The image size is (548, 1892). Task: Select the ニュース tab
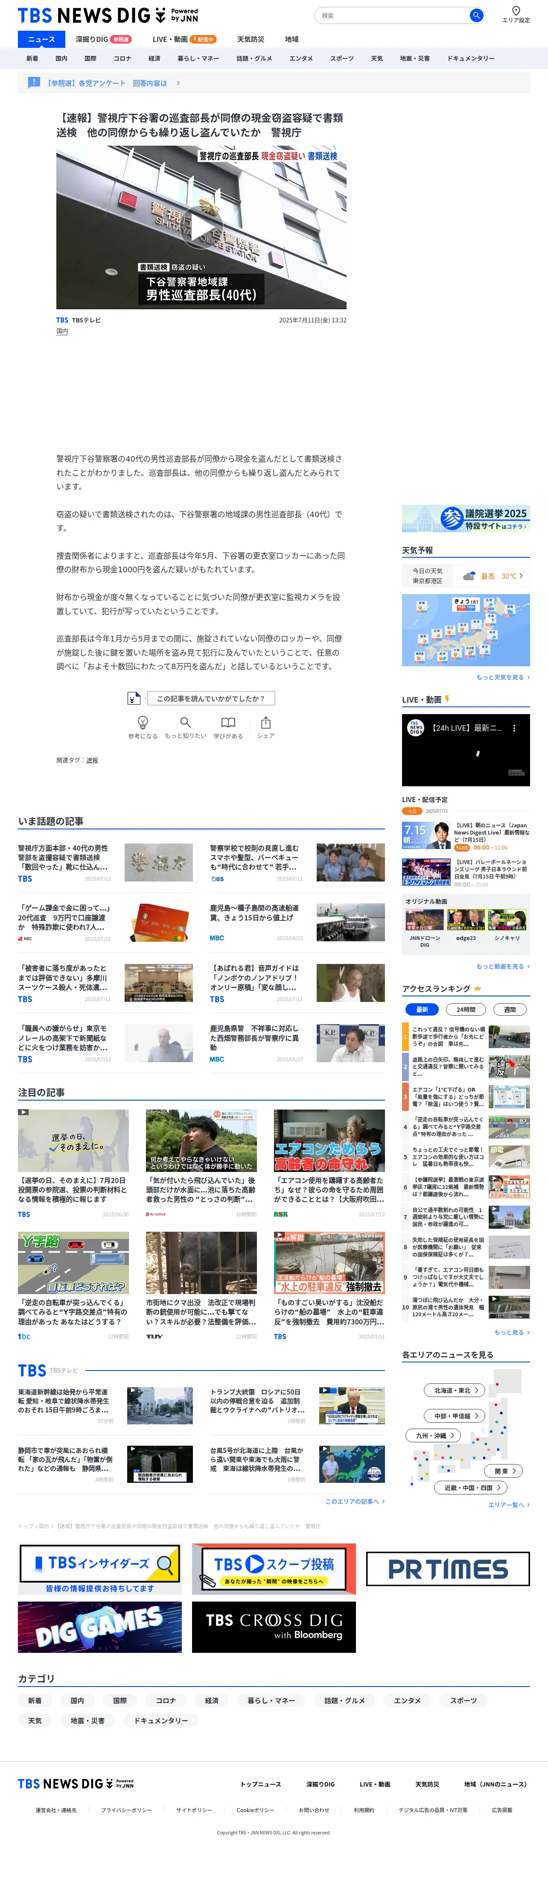[41, 40]
